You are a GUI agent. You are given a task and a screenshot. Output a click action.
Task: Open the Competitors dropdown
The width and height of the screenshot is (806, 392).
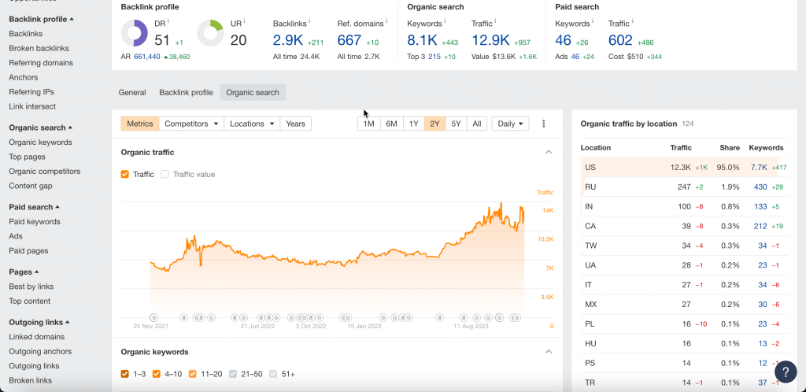click(191, 124)
